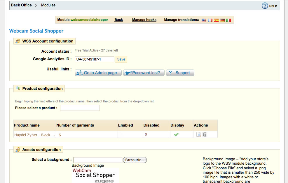Click the Back link
Viewport: 288px width, 183px height.
119,20
